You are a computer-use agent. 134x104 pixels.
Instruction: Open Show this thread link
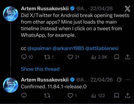pos(40,69)
